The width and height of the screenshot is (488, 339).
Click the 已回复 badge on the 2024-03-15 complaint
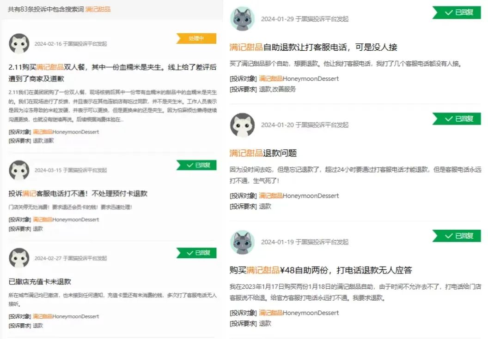(196, 165)
